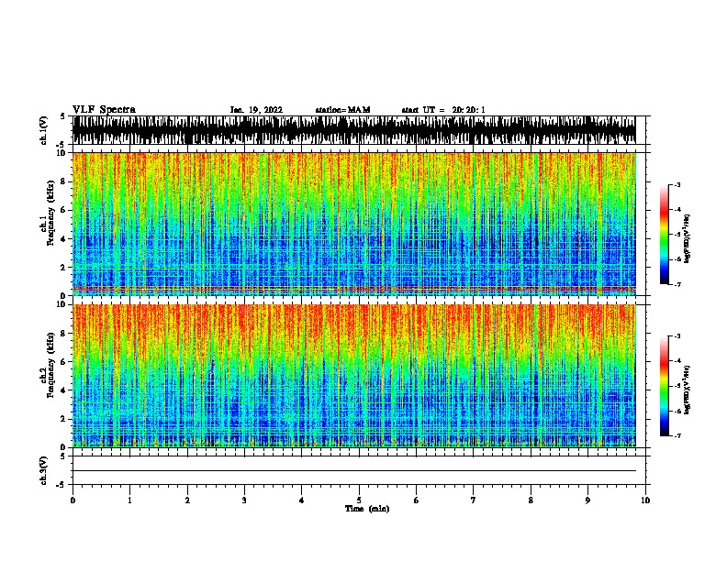The height and width of the screenshot is (561, 727).
Task: Click the time axis tick label "3"
Action: click(x=244, y=500)
